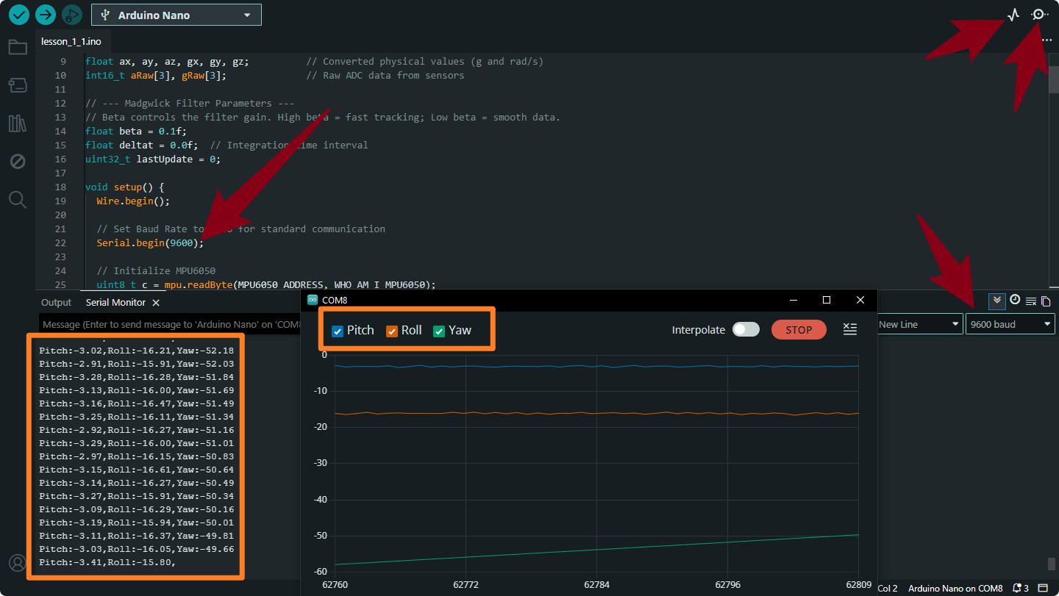Copy the Serial Monitor output
Viewport: 1059px width, 596px height.
point(1046,301)
